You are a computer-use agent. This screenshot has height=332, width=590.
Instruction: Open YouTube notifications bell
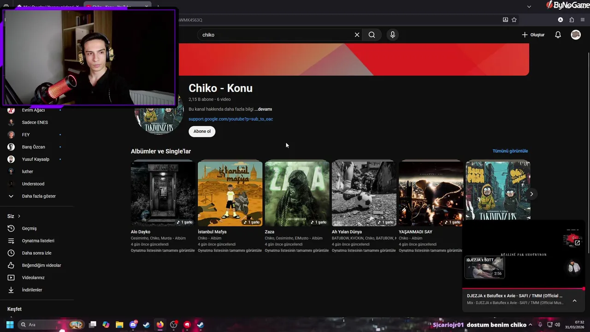point(558,35)
